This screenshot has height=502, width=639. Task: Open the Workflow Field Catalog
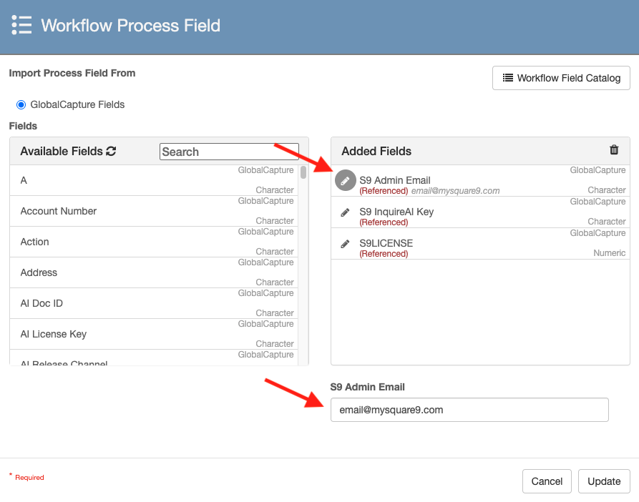pos(561,78)
